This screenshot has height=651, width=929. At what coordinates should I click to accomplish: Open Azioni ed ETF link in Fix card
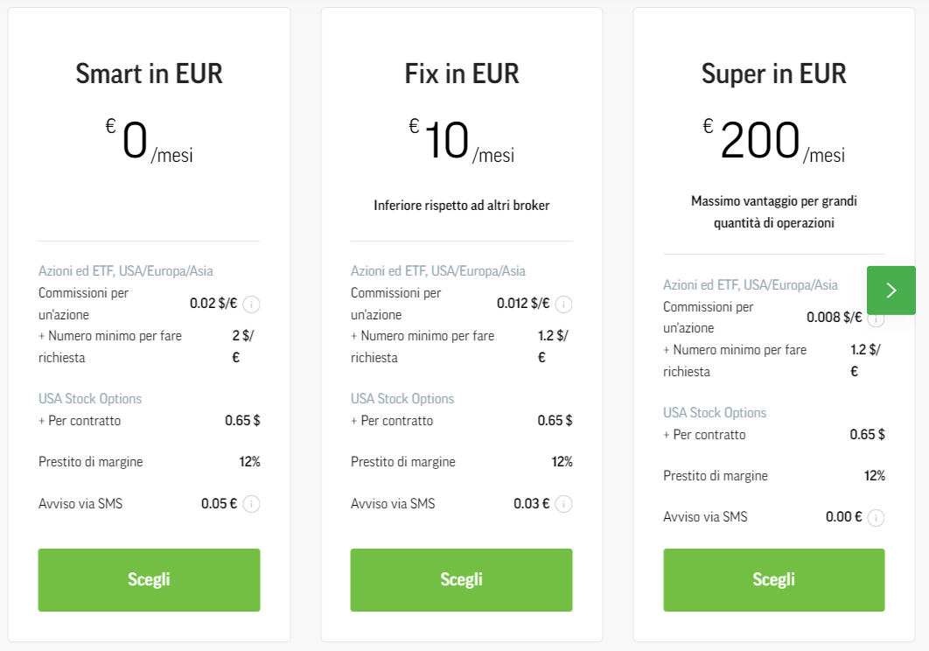pos(438,271)
